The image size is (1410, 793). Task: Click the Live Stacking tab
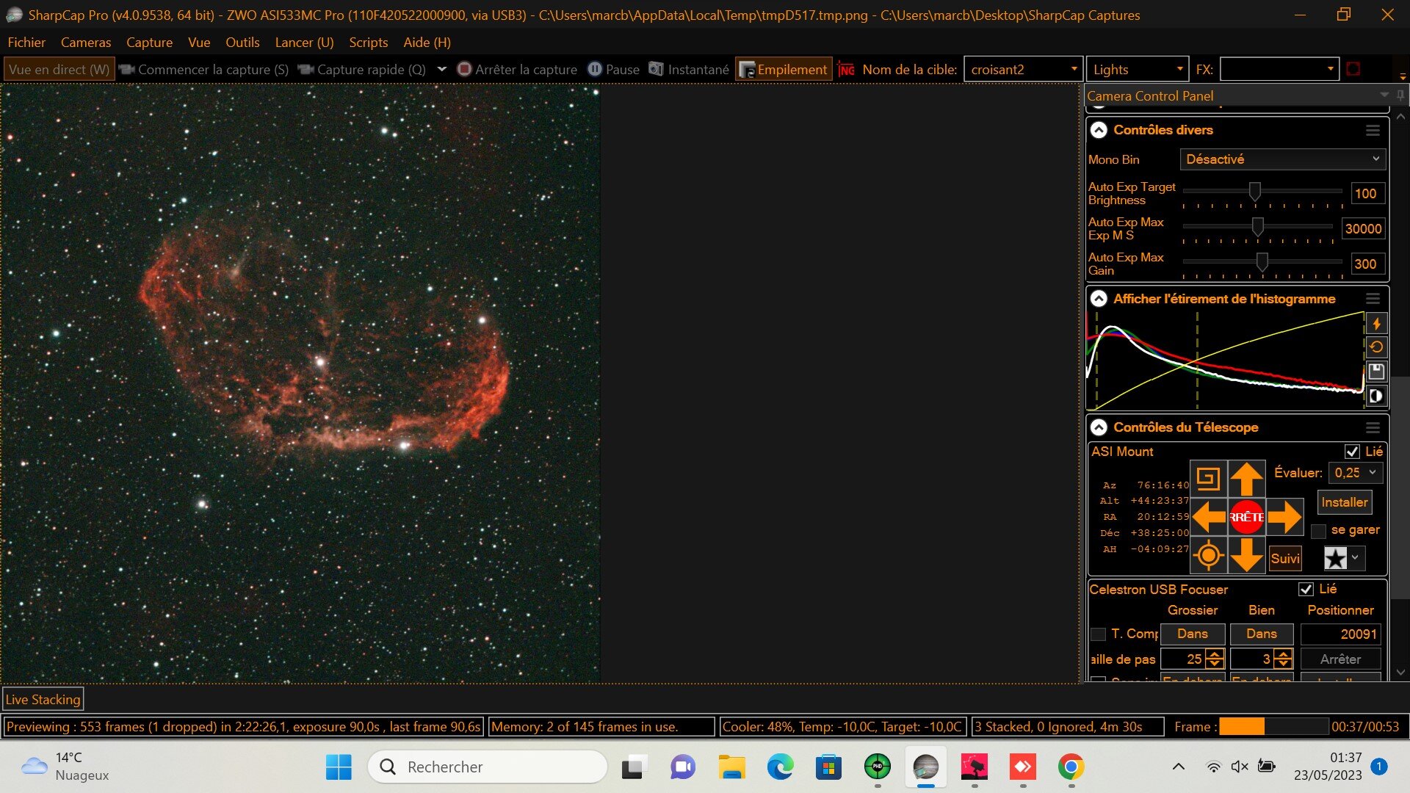pyautogui.click(x=43, y=699)
